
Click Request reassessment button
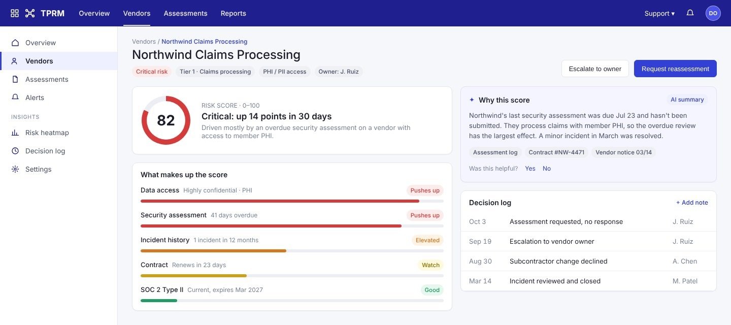[x=675, y=69]
